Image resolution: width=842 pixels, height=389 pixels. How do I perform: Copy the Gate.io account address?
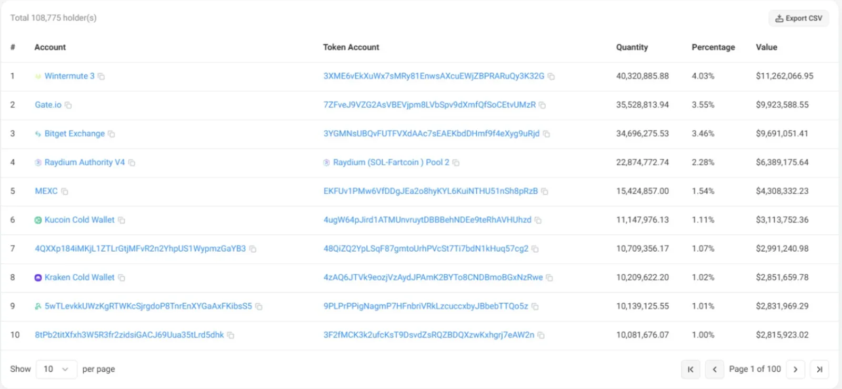click(68, 105)
